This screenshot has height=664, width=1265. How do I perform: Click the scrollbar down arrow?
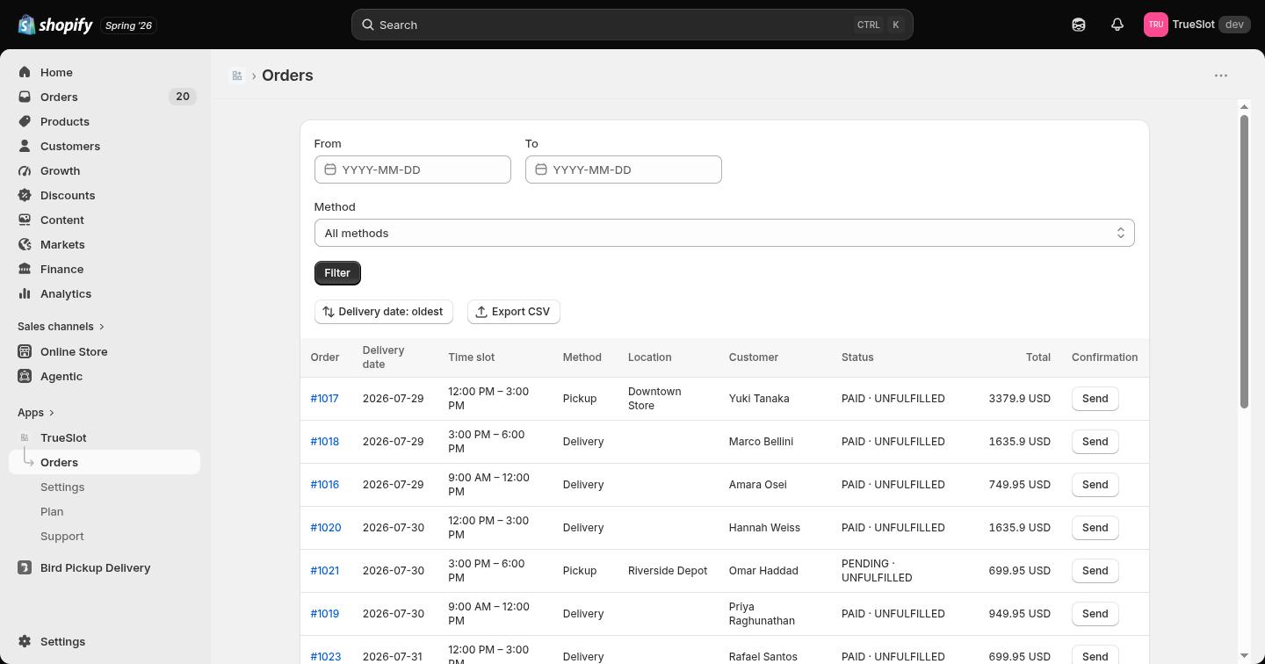(x=1244, y=656)
